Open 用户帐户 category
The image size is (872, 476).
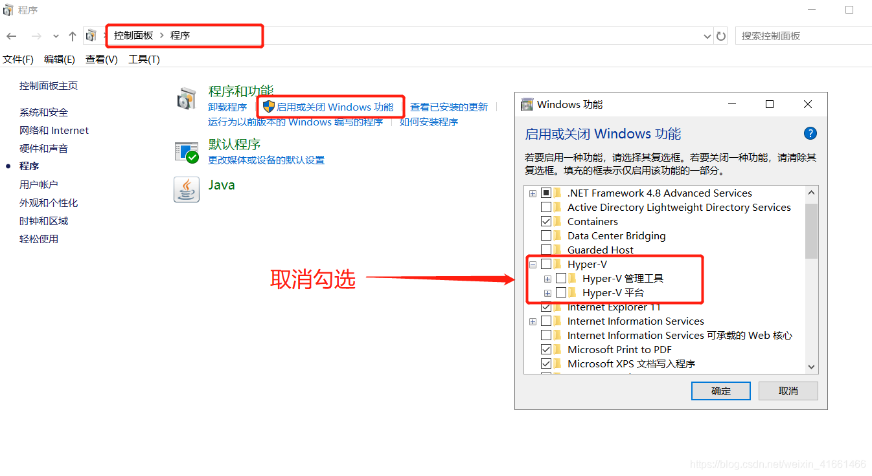click(x=38, y=185)
